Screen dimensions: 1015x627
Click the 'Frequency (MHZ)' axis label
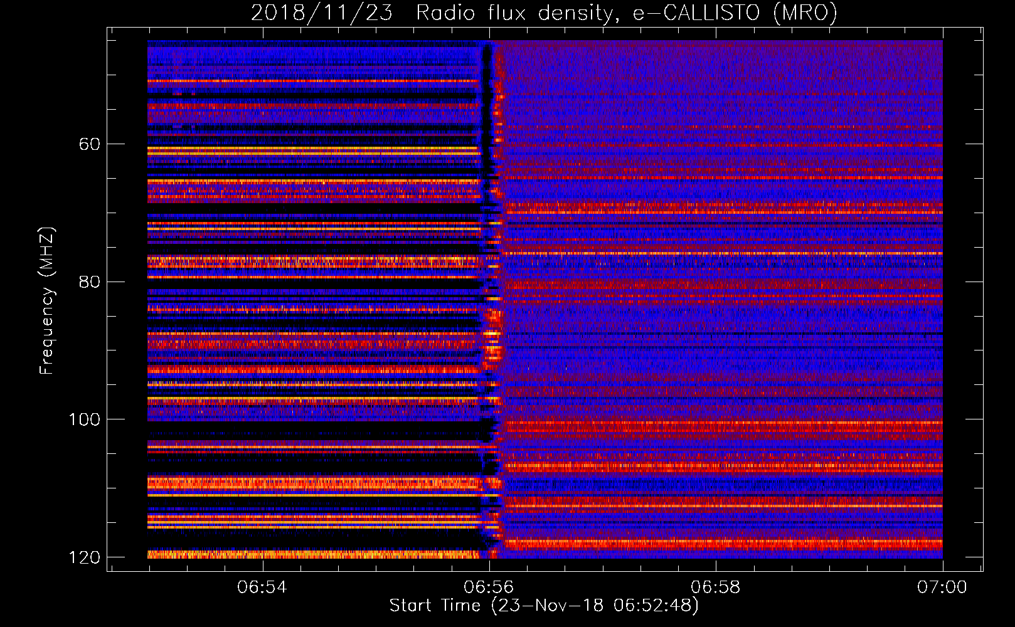tap(47, 300)
